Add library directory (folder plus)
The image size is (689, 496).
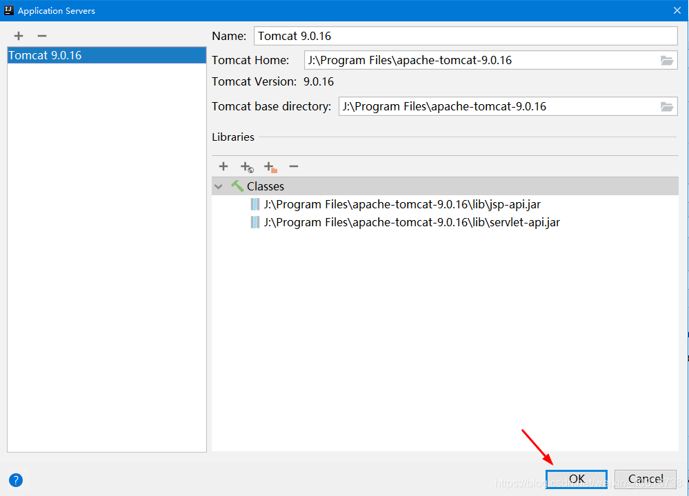(x=270, y=167)
